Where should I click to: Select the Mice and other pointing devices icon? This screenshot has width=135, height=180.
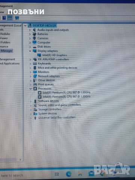35,68
